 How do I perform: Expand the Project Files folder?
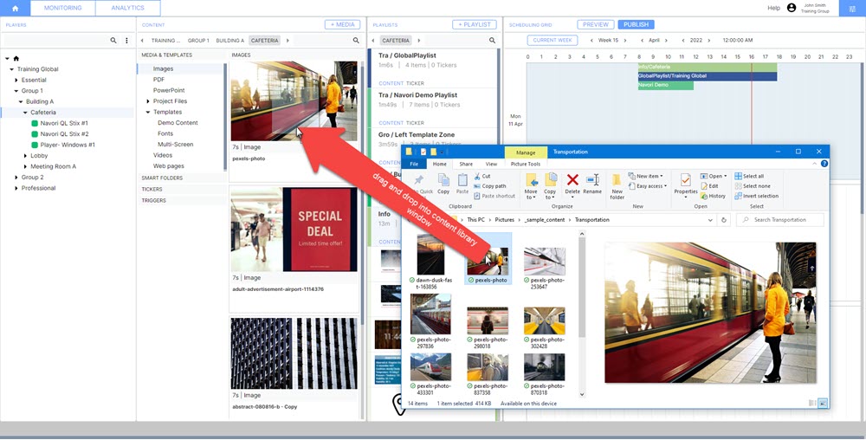[148, 101]
